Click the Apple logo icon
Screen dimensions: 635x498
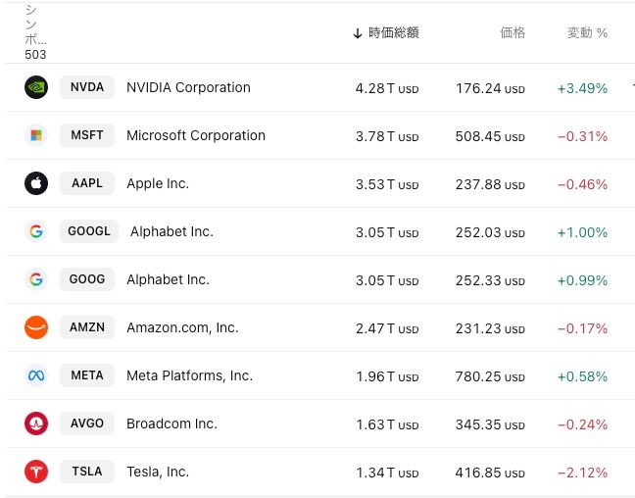click(36, 183)
